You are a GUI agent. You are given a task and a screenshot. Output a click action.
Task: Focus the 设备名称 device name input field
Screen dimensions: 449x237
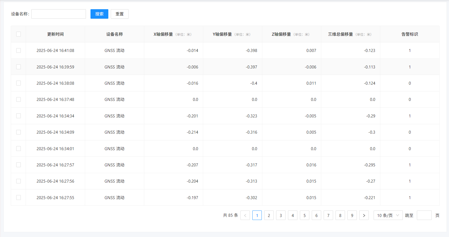[x=59, y=14]
